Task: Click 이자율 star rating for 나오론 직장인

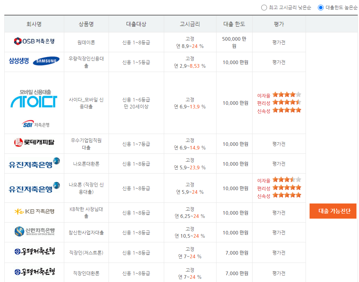Action: (287, 180)
